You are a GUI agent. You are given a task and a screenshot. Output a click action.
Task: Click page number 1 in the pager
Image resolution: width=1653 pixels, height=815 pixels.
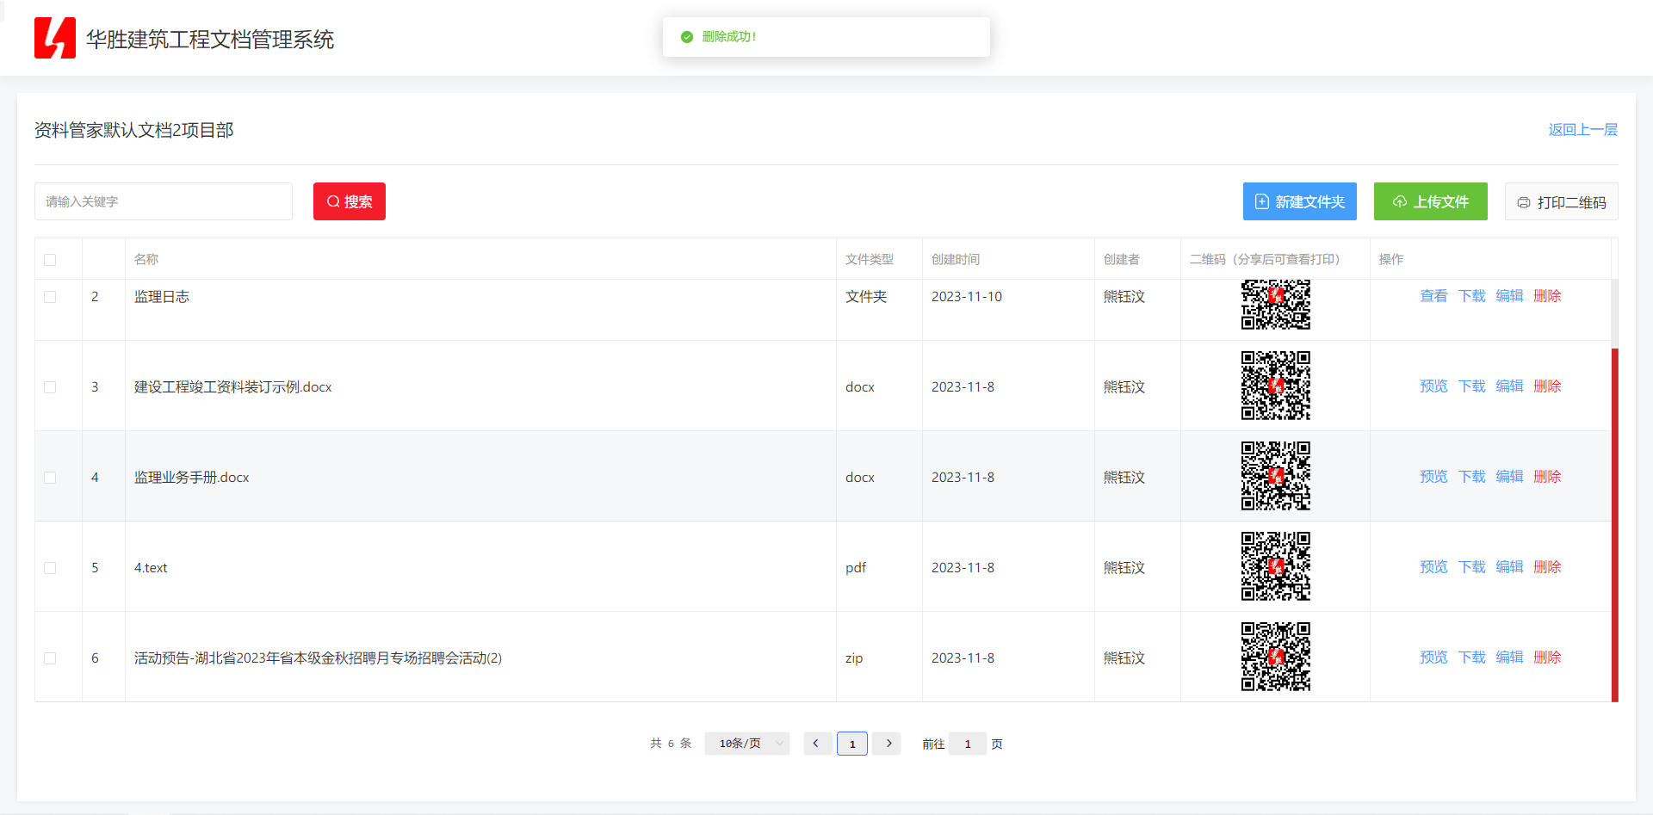(x=852, y=744)
